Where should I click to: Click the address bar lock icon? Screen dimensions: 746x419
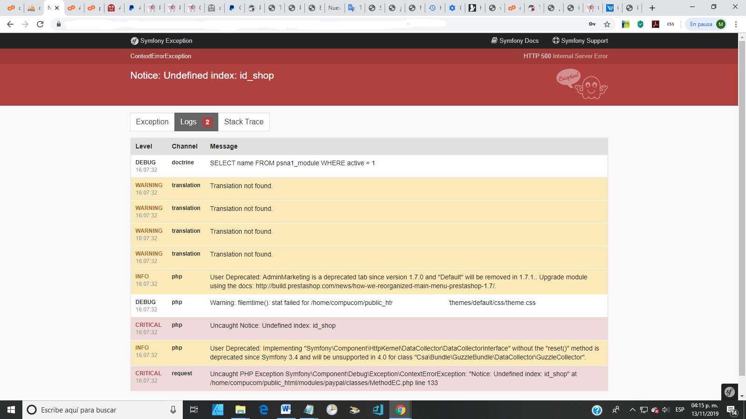pyautogui.click(x=59, y=24)
